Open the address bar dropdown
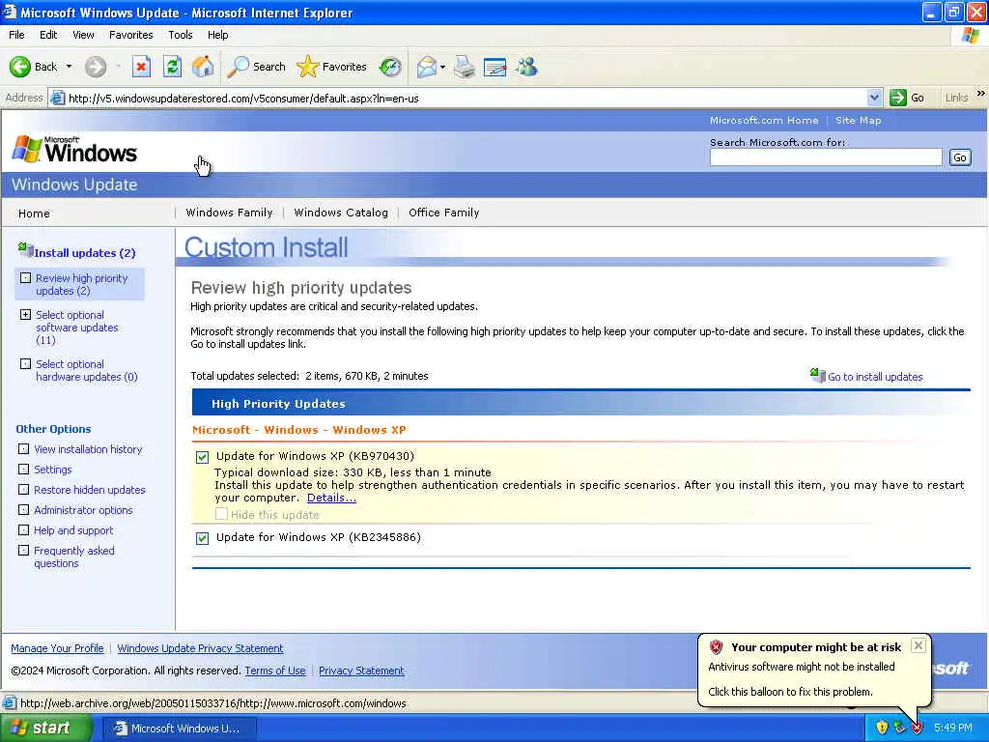 873,98
